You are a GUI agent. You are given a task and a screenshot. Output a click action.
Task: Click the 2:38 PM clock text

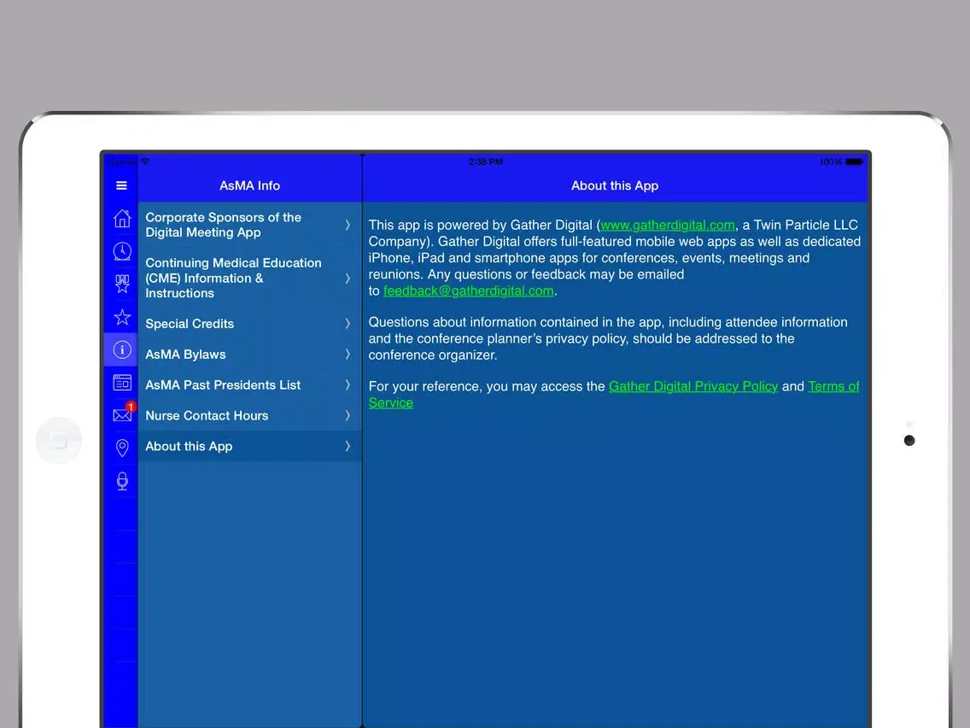[x=485, y=161]
